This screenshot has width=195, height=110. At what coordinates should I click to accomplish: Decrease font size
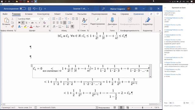pos(48,27)
